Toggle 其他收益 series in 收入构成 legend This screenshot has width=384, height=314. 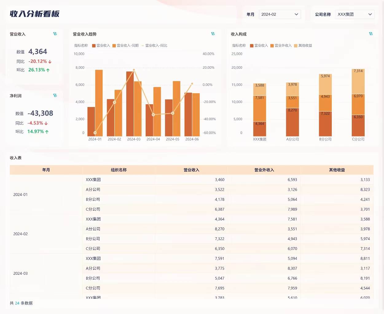304,45
